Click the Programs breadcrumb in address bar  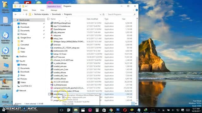click(68, 14)
